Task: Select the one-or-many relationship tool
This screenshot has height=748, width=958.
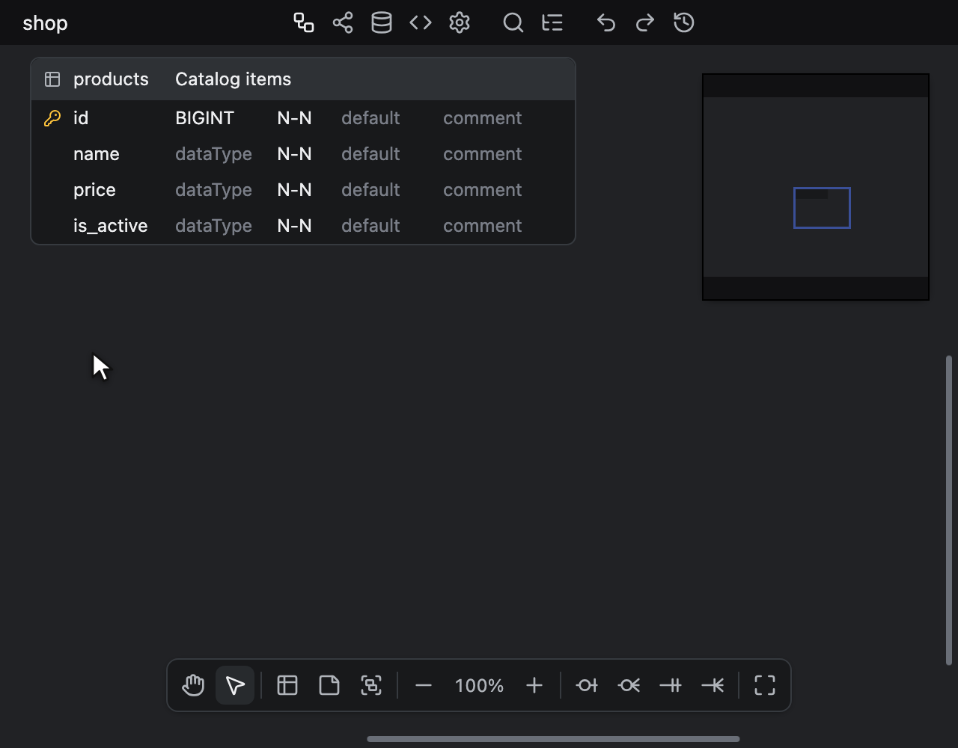Action: 713,685
